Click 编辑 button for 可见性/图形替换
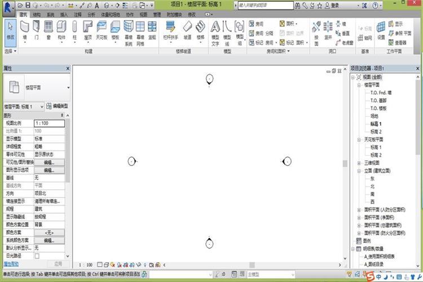This screenshot has width=423, height=282. pyautogui.click(x=49, y=162)
